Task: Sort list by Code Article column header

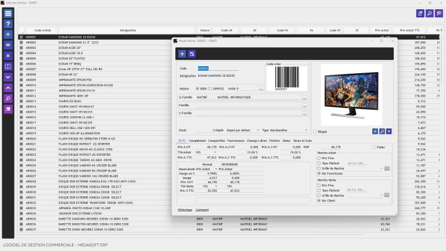Action: (42, 30)
